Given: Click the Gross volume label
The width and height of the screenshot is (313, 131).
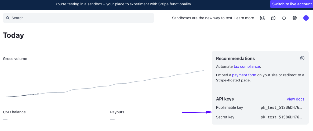Looking at the screenshot, I should (15, 59).
